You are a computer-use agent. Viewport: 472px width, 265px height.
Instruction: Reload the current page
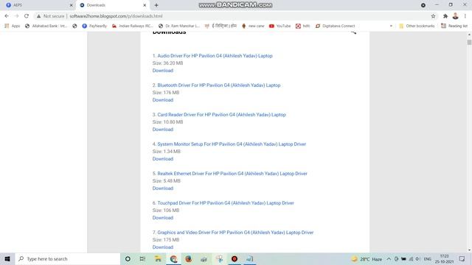pos(27,16)
